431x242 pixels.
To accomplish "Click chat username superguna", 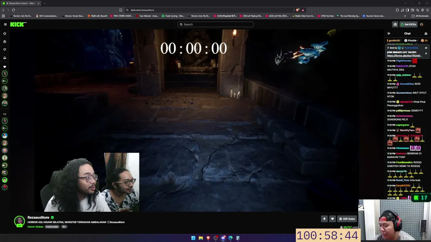I will (x=402, y=125).
